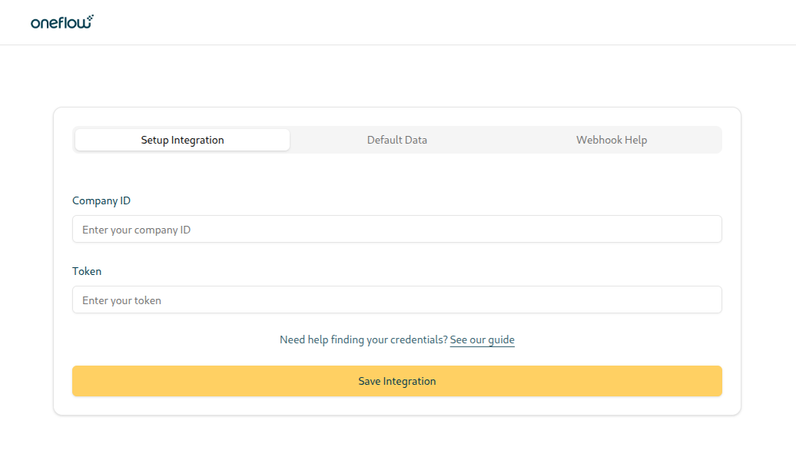Focus the Company ID input field
Screen dimensions: 796x457
pos(397,229)
